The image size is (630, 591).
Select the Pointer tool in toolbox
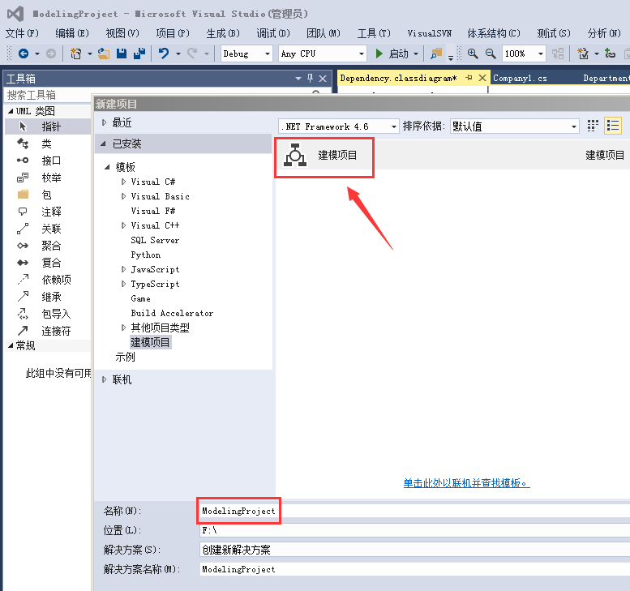point(47,126)
